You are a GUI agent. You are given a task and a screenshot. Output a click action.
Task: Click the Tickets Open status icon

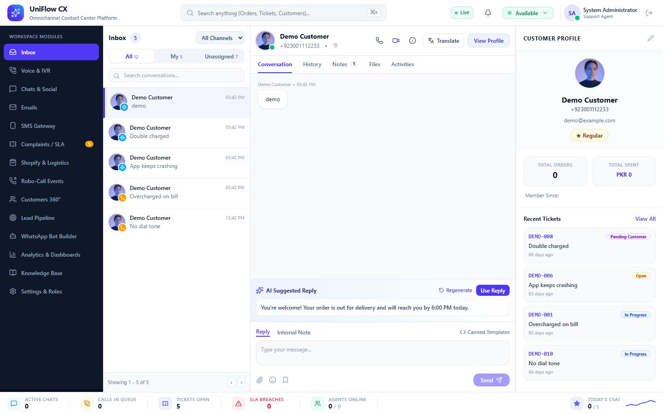coord(165,403)
